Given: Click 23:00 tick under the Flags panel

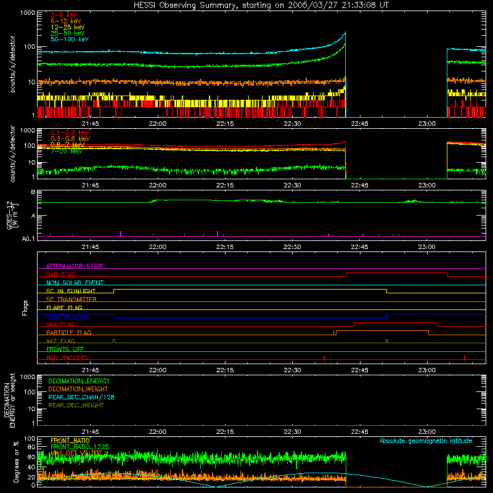Looking at the screenshot, I should (427, 370).
